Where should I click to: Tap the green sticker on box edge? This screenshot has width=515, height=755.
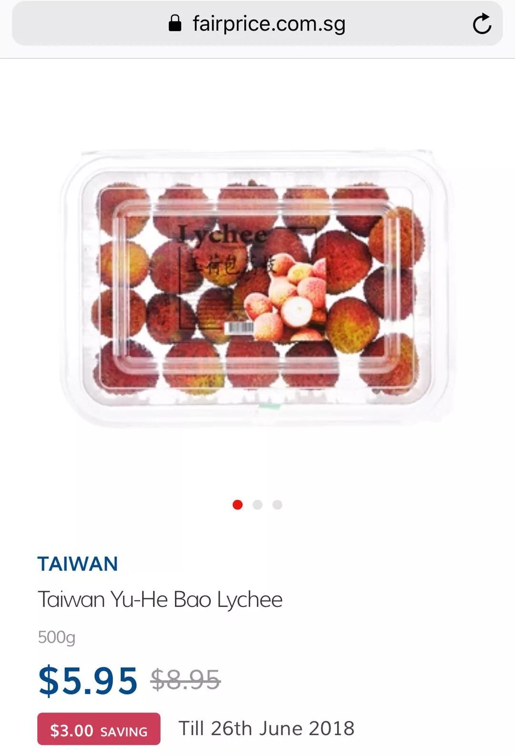tap(269, 407)
